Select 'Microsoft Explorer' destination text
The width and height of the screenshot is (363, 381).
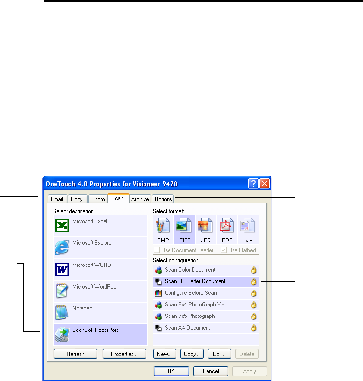tap(92, 243)
